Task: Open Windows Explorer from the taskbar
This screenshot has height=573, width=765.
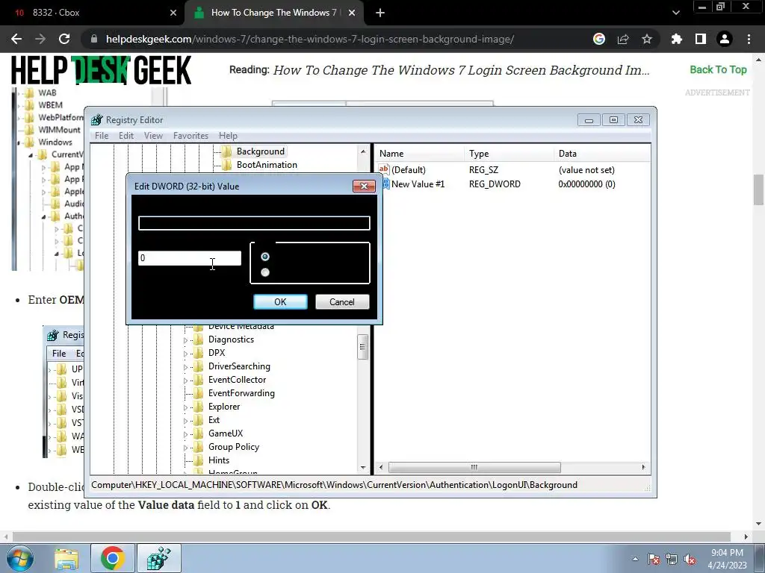Action: 66,558
